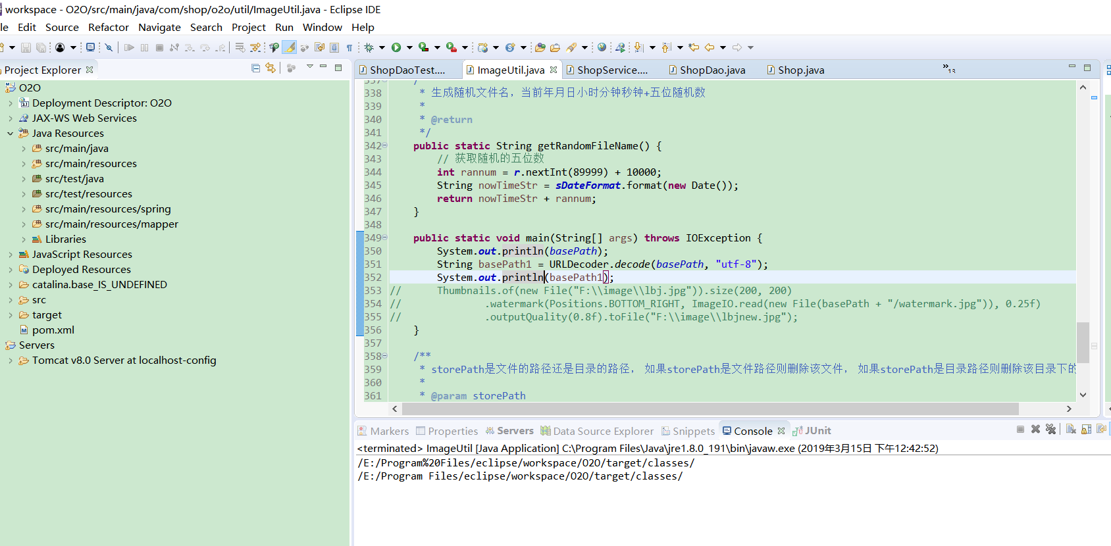
Task: Click Collapse All in Project Explorer
Action: coord(256,68)
